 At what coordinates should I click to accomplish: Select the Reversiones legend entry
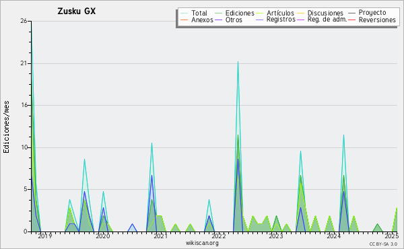377,20
